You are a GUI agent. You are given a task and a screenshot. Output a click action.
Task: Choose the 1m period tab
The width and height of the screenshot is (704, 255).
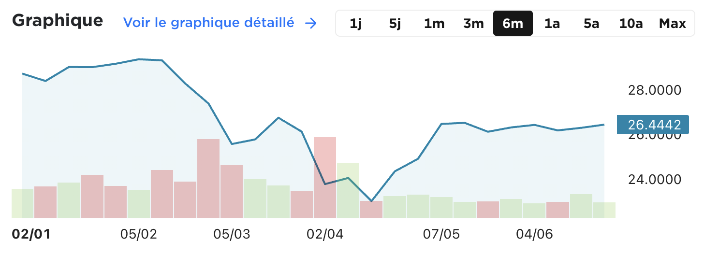[434, 23]
